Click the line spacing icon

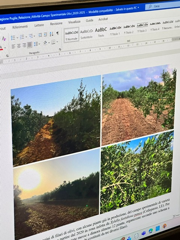(x=36, y=44)
